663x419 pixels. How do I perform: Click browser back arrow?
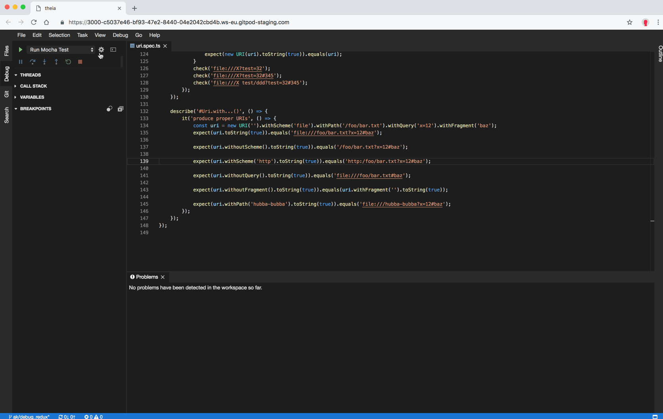click(x=8, y=22)
